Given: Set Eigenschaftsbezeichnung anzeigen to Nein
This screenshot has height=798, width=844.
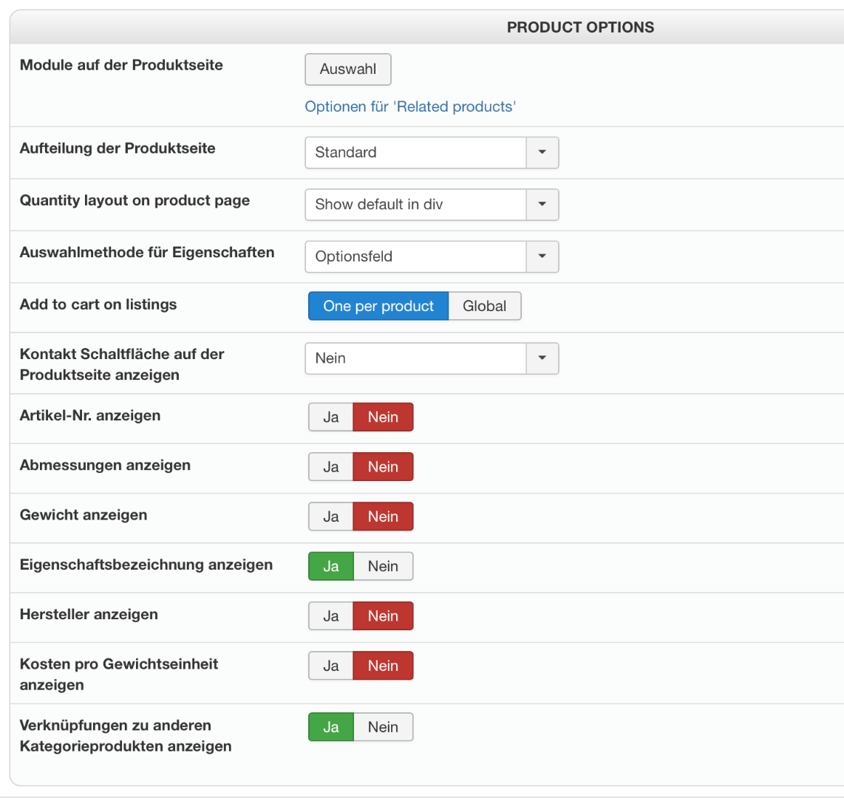Looking at the screenshot, I should 383,567.
